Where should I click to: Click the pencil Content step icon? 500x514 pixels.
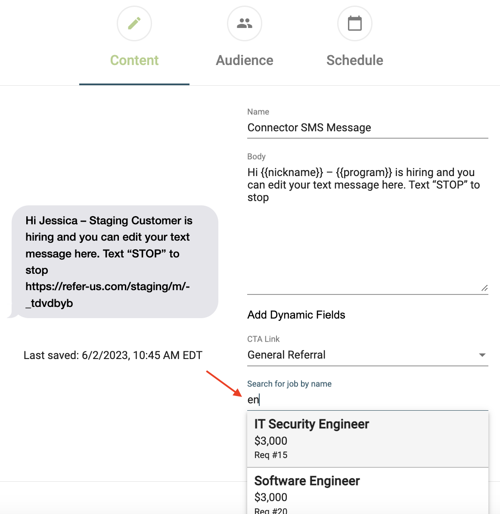tap(134, 24)
